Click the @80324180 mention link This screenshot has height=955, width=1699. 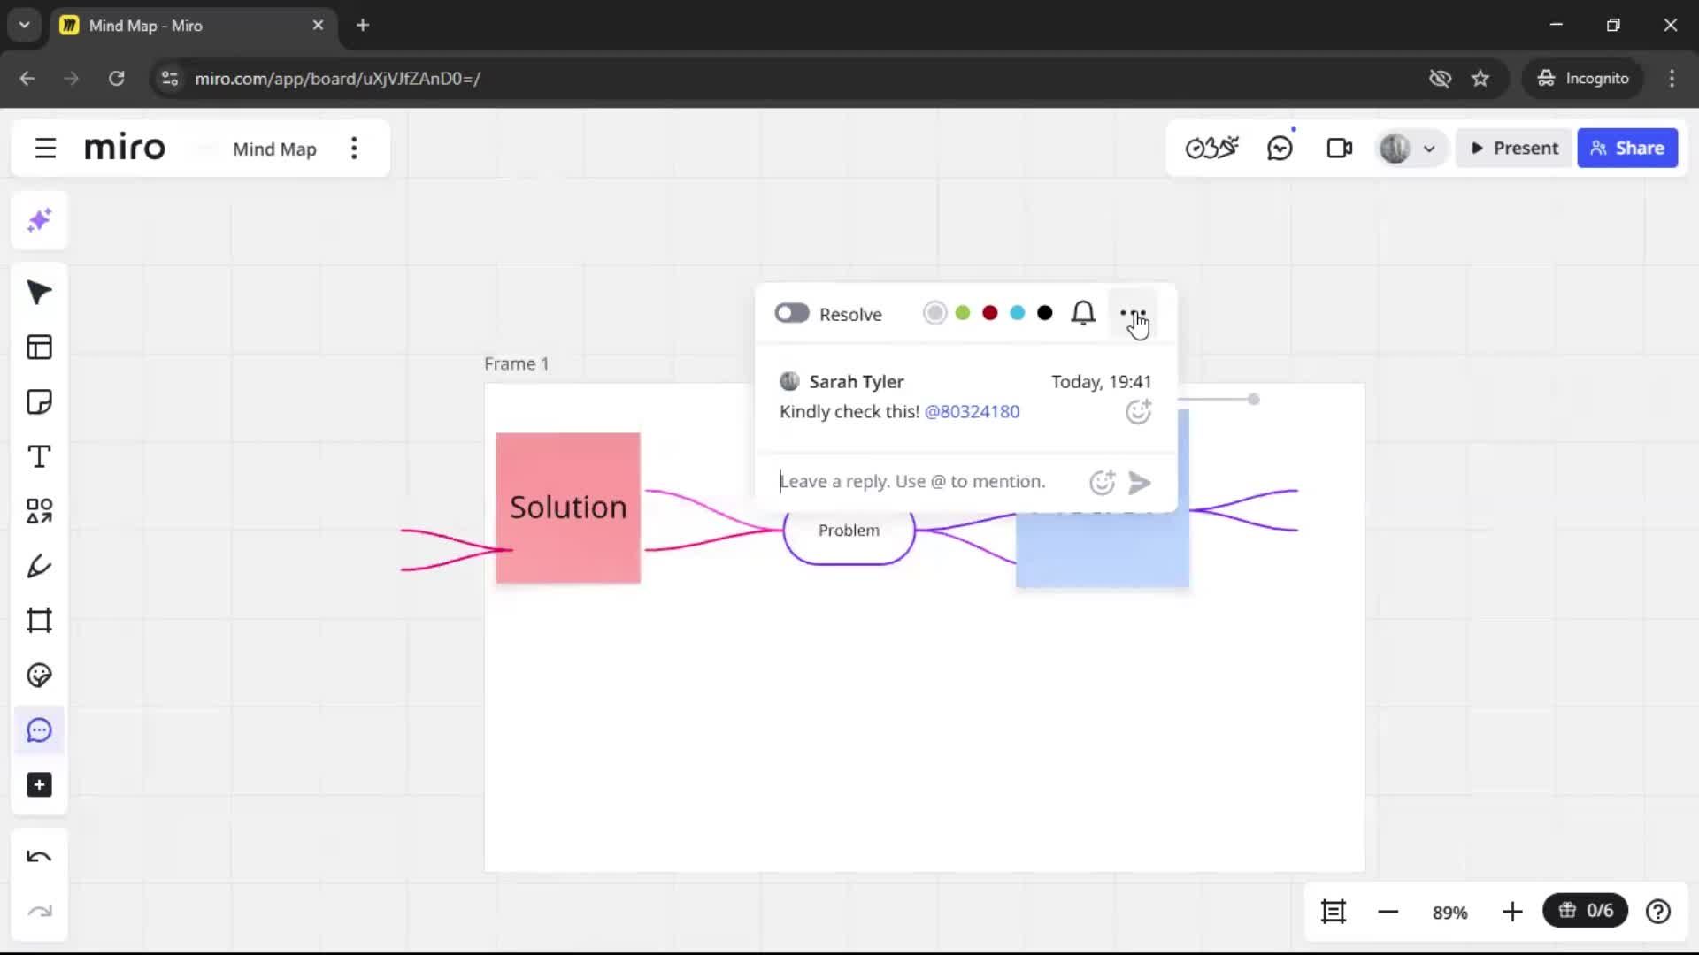[x=972, y=411]
